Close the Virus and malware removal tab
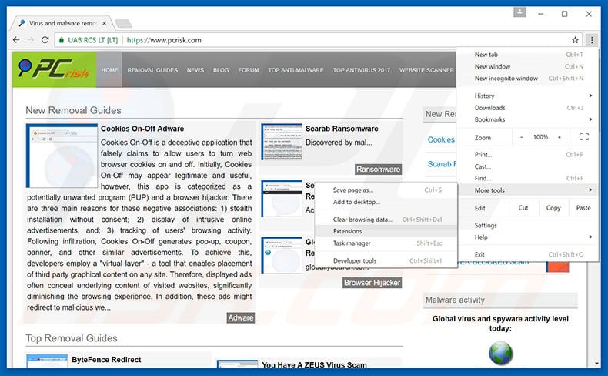This screenshot has width=608, height=376. pyautogui.click(x=105, y=23)
